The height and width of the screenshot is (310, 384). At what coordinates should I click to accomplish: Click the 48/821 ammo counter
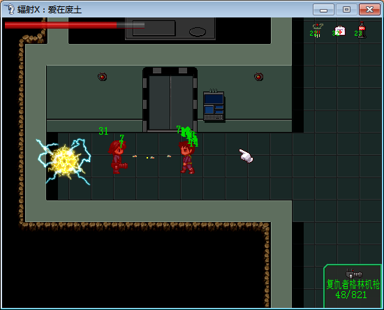[x=351, y=295]
